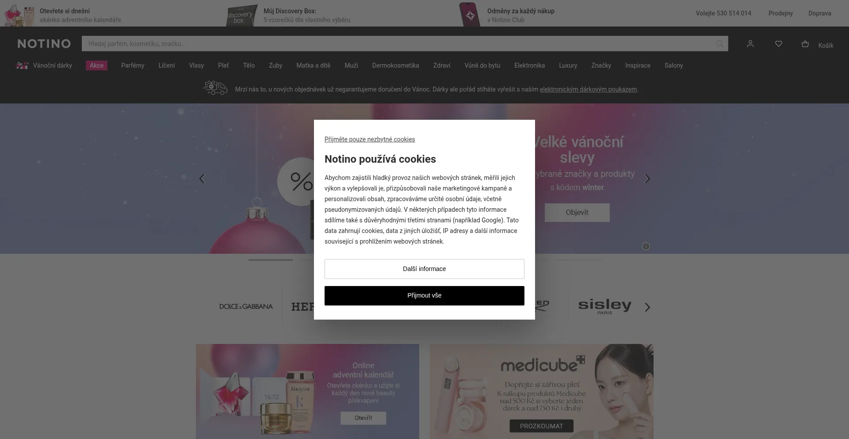The height and width of the screenshot is (439, 849).
Task: Open the Notino Club rewards phone icon
Action: pyautogui.click(x=470, y=15)
